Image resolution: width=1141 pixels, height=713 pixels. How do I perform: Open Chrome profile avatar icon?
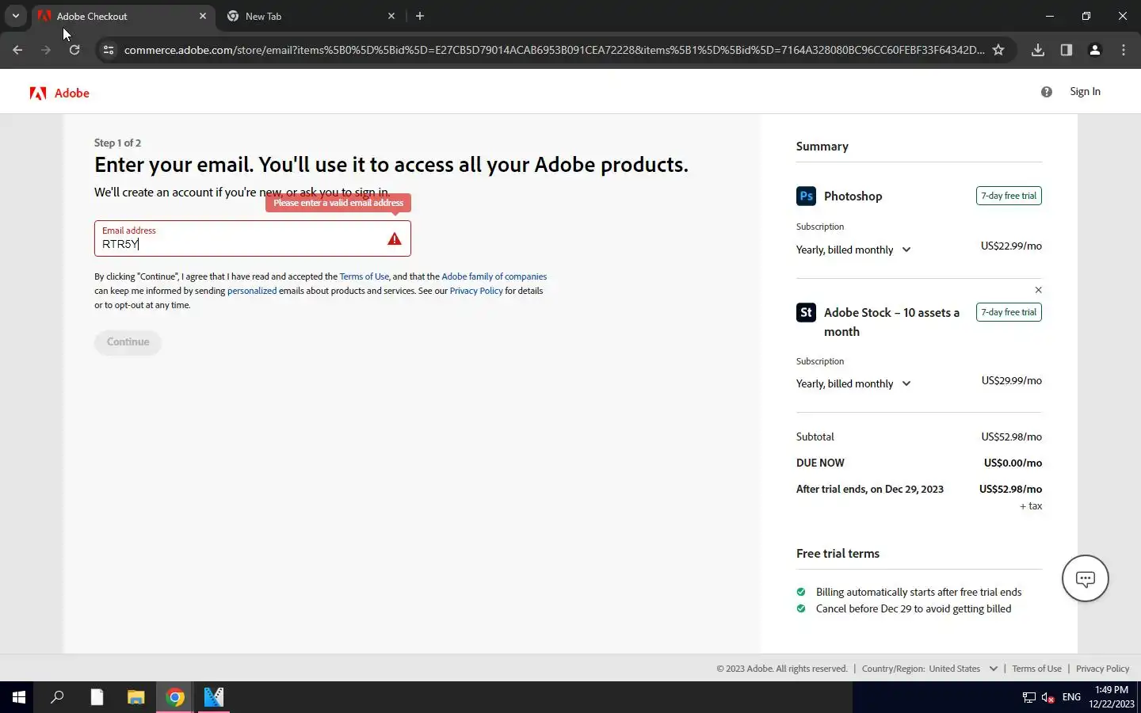[1095, 50]
